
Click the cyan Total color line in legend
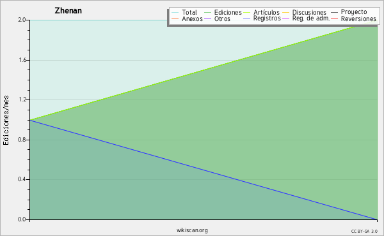pyautogui.click(x=175, y=13)
